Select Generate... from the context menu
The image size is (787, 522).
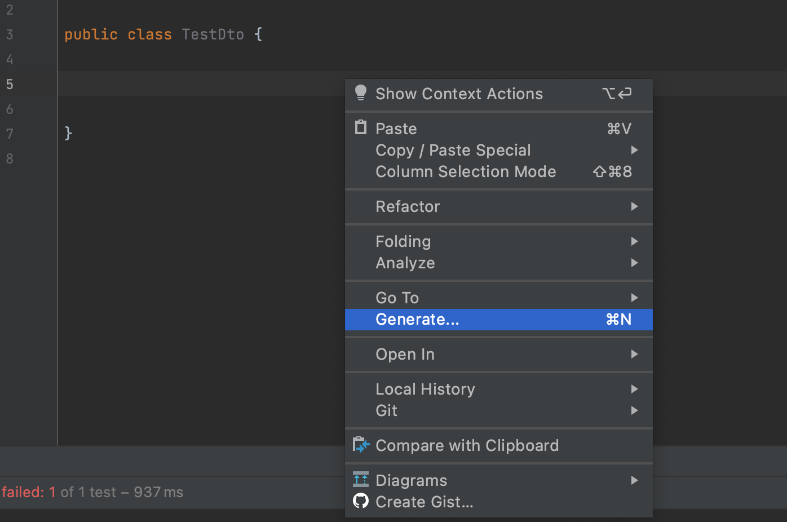pyautogui.click(x=417, y=320)
